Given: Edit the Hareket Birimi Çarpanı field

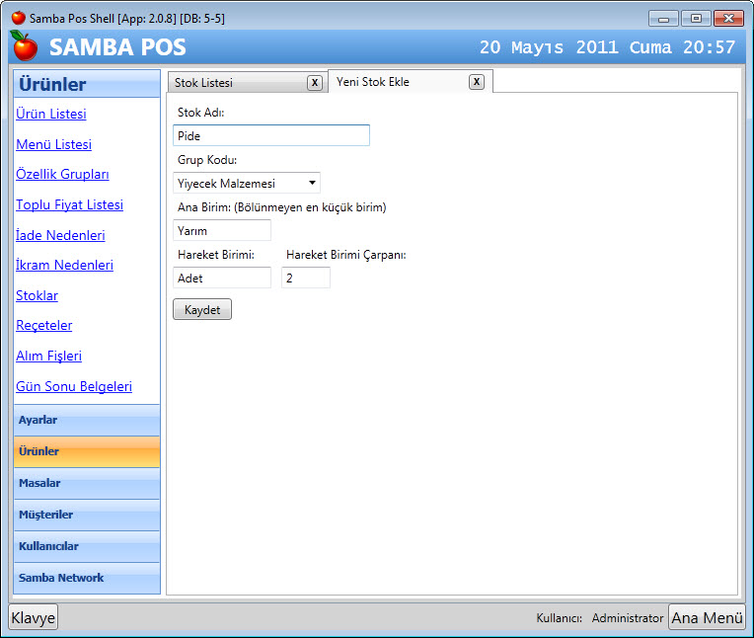Looking at the screenshot, I should pos(305,278).
